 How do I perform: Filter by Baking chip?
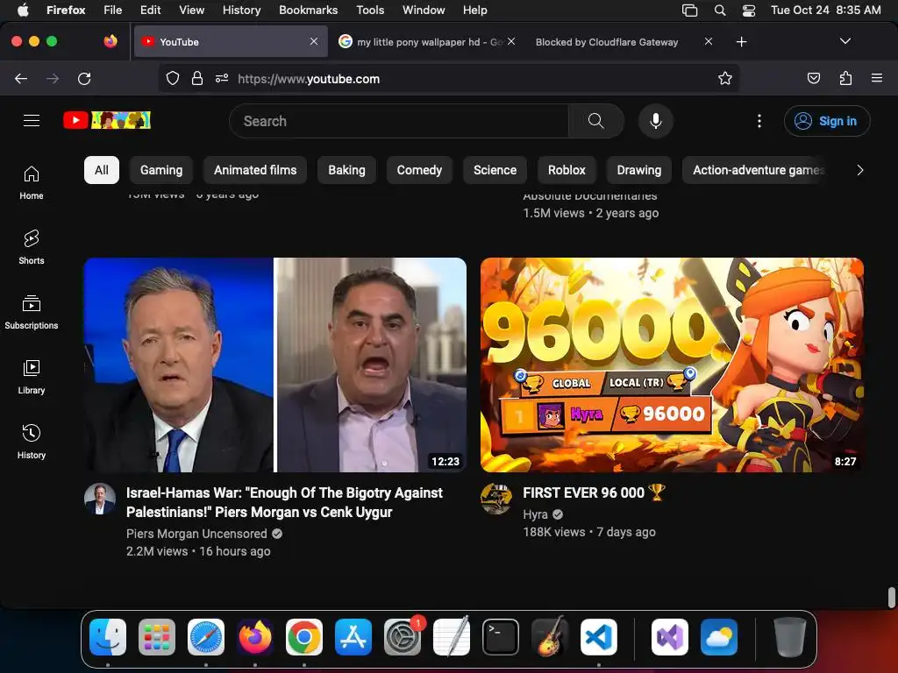tap(346, 170)
